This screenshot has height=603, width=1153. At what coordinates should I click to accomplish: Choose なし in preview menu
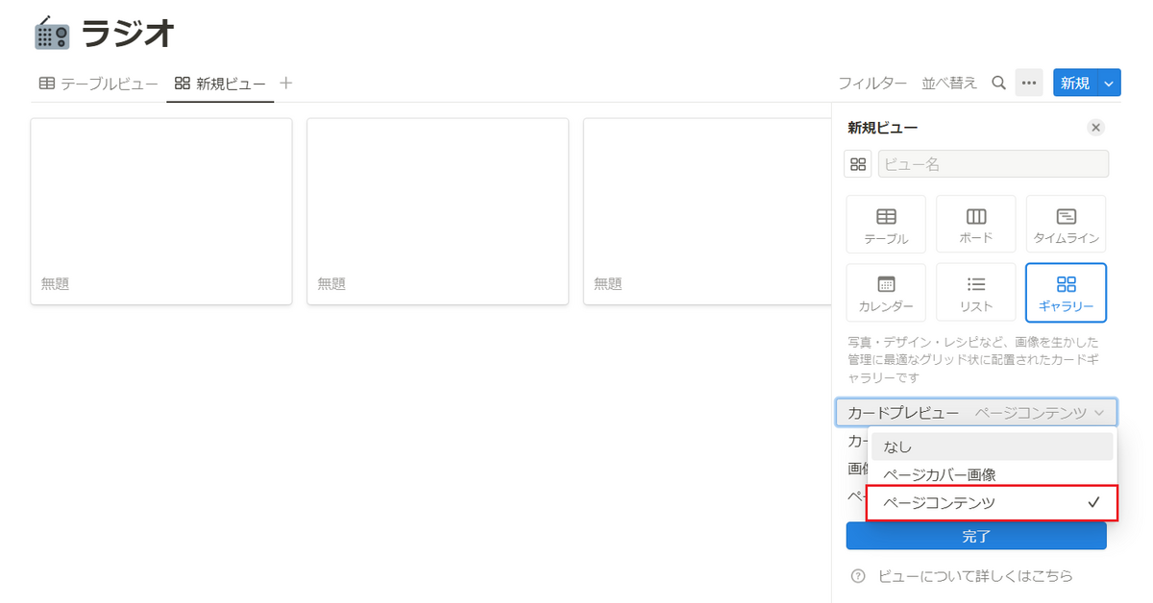coord(992,446)
